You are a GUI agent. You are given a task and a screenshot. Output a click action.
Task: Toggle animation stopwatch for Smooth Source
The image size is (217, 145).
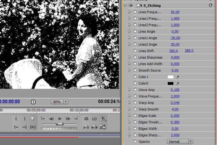[135, 70]
